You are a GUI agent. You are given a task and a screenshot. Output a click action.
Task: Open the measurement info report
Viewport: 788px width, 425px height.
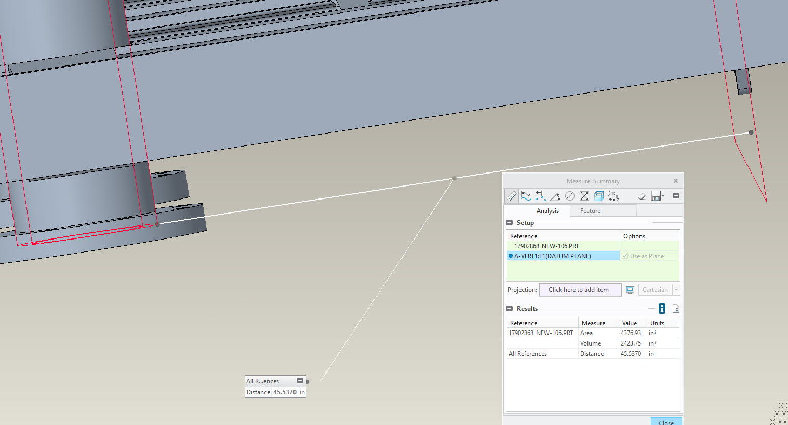point(661,308)
